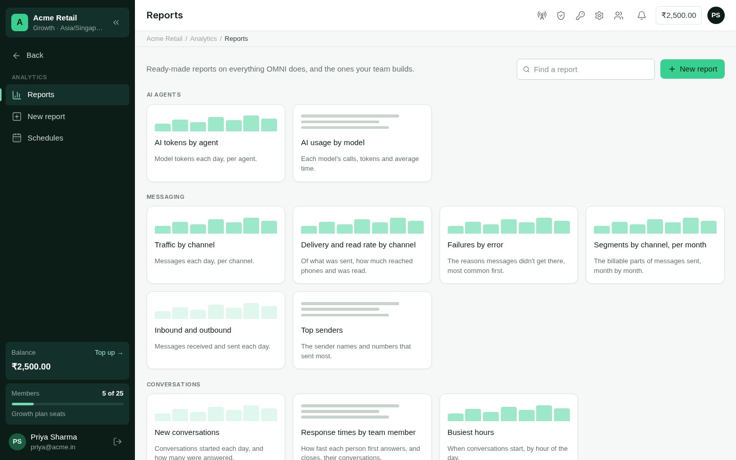Focus the Find a report search field
The image size is (736, 460).
click(586, 70)
